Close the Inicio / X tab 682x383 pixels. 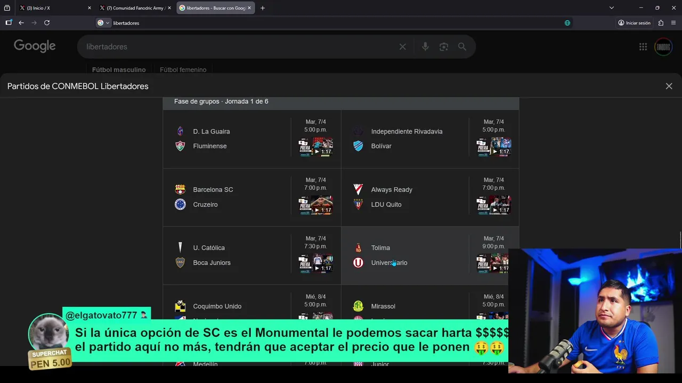point(89,8)
